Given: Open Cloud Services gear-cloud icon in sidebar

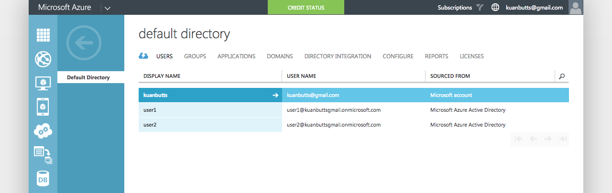Looking at the screenshot, I should coord(43,130).
